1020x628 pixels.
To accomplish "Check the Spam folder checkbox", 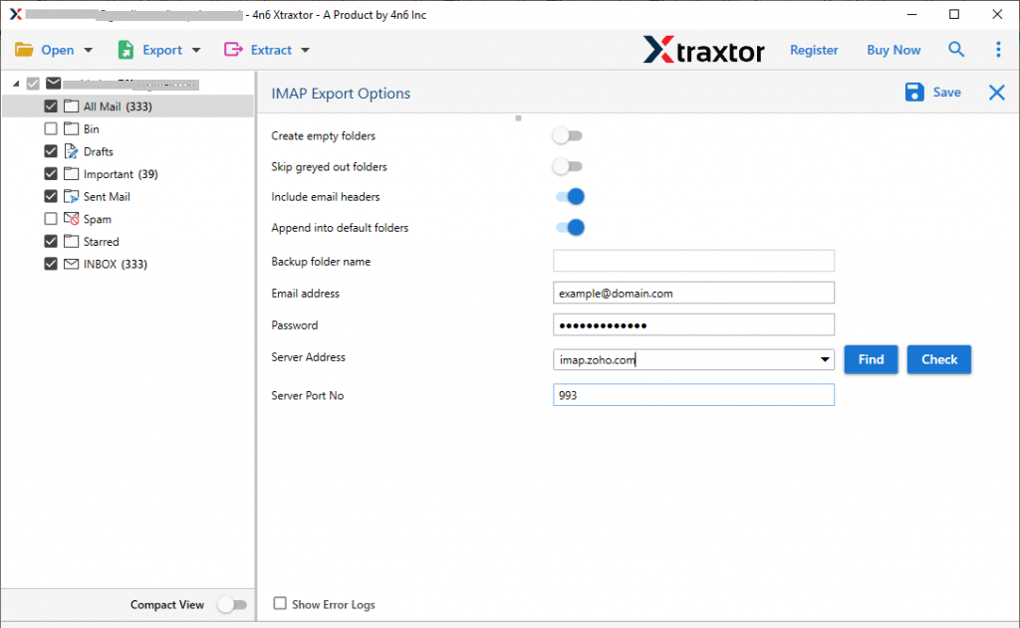I will point(51,219).
